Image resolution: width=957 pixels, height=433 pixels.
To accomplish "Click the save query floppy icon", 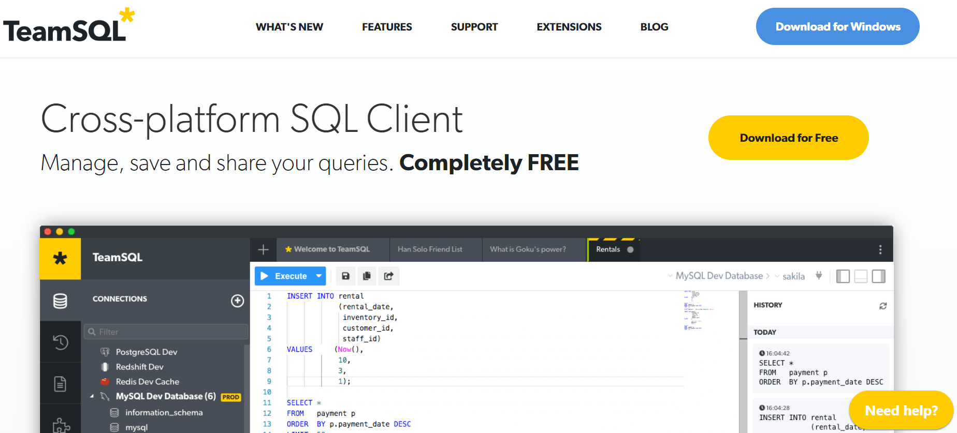I will click(x=346, y=276).
